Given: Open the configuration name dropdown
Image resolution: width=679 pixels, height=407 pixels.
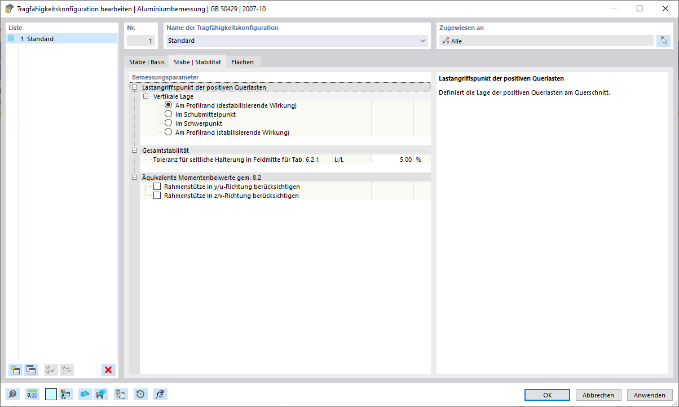Looking at the screenshot, I should pos(423,41).
